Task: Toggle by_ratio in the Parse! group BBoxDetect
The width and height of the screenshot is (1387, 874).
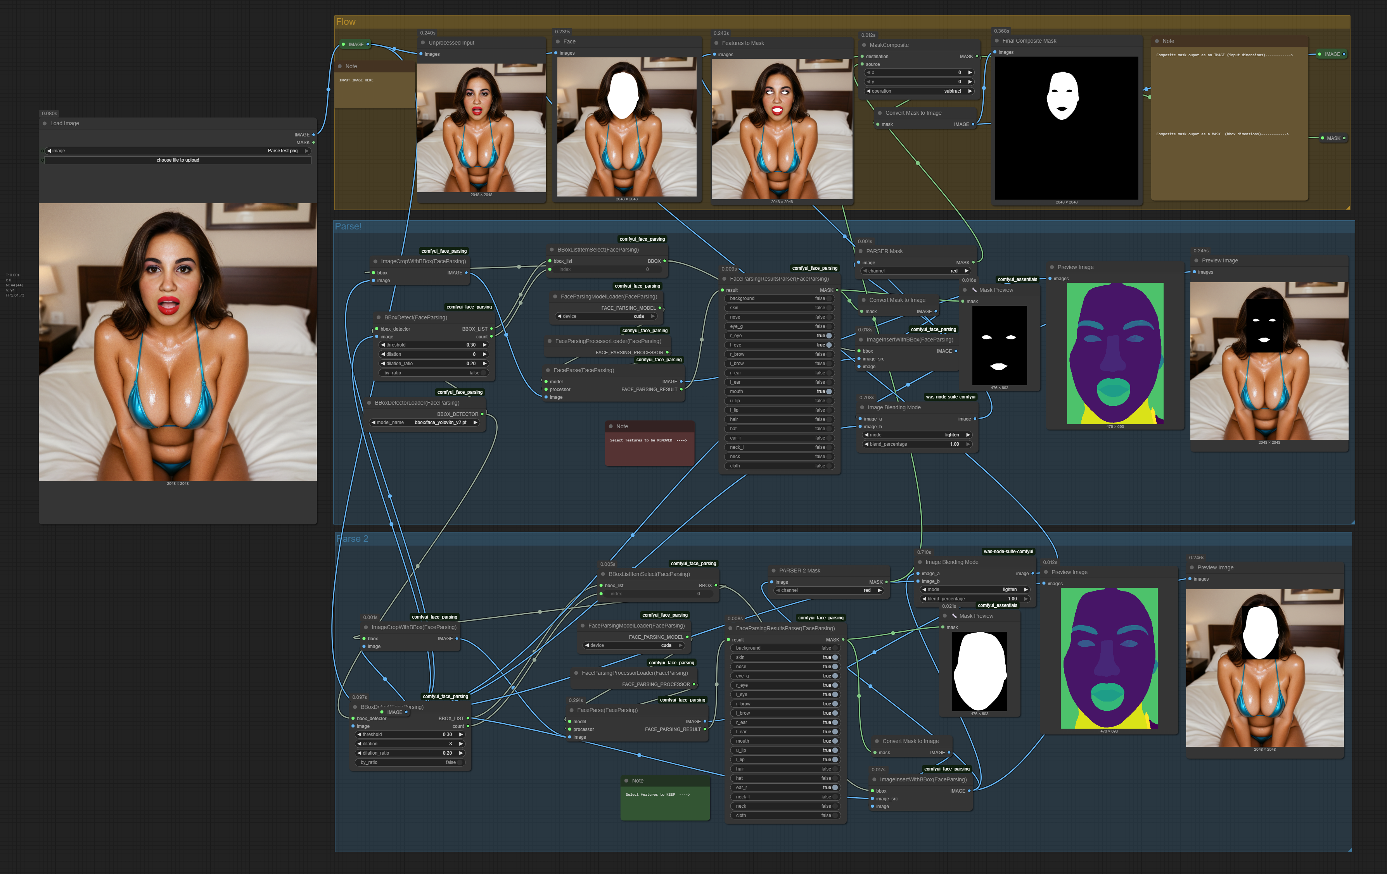Action: click(483, 373)
